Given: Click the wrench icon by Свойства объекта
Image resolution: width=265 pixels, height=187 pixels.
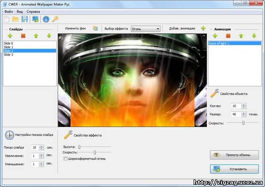Looking at the screenshot, I should (215, 93).
